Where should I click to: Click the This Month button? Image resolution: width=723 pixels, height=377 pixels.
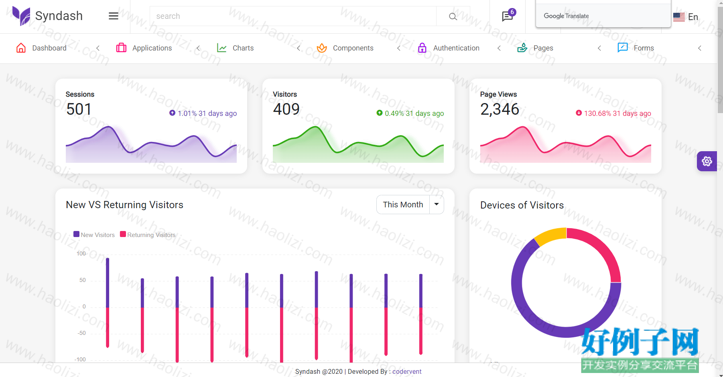click(x=403, y=205)
